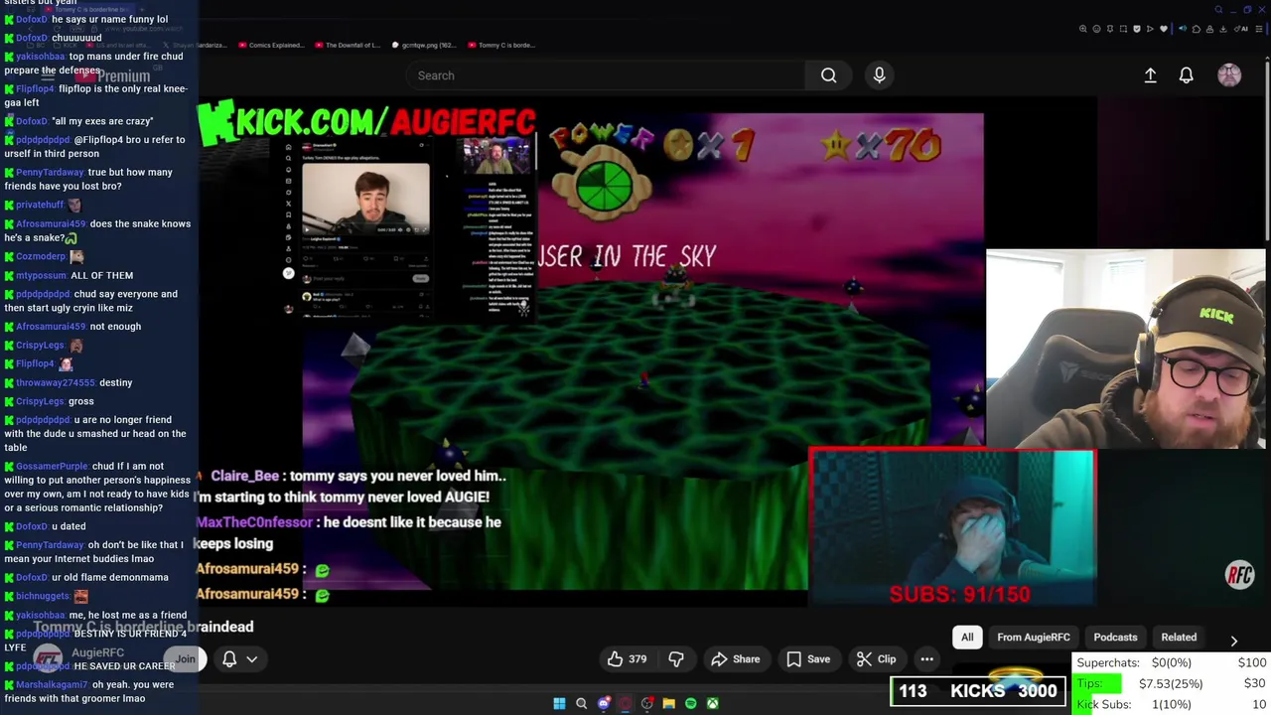Select the All filter chip
The width and height of the screenshot is (1271, 715).
tap(967, 638)
